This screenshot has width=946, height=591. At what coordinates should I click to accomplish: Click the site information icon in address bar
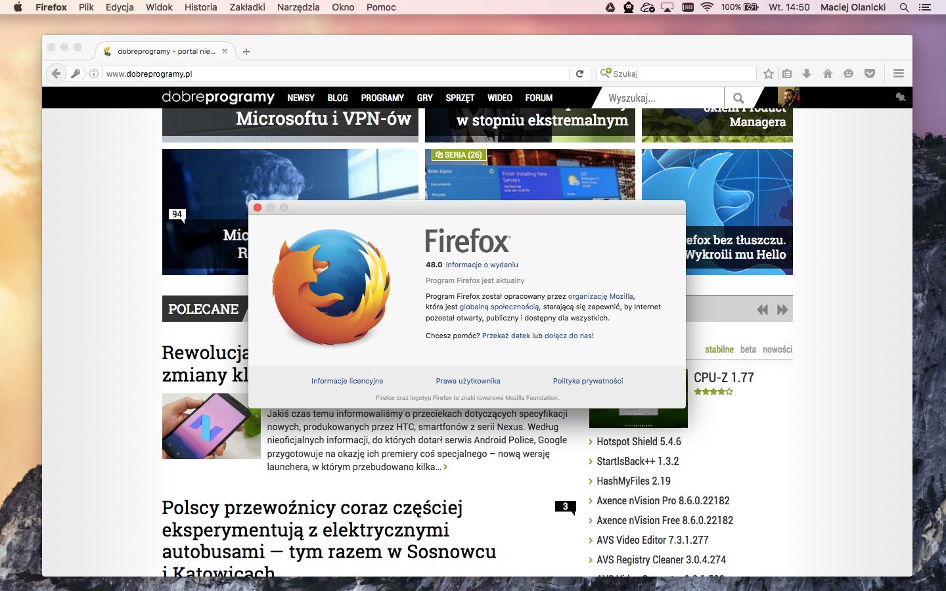point(94,74)
